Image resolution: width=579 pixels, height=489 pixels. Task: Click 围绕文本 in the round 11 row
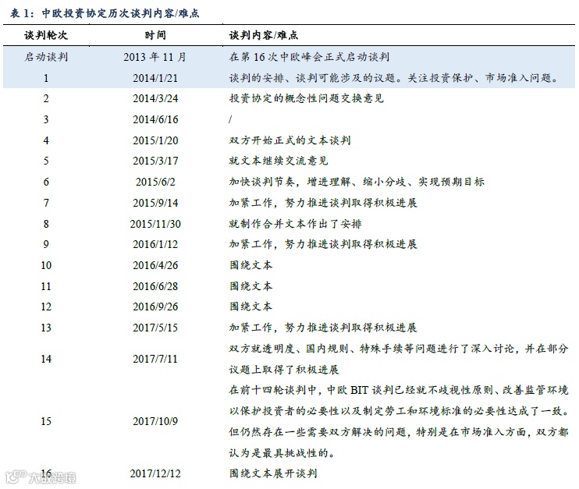250,286
